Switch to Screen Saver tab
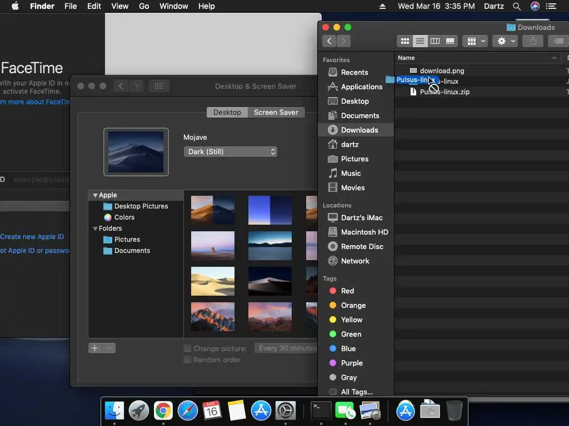 click(276, 112)
